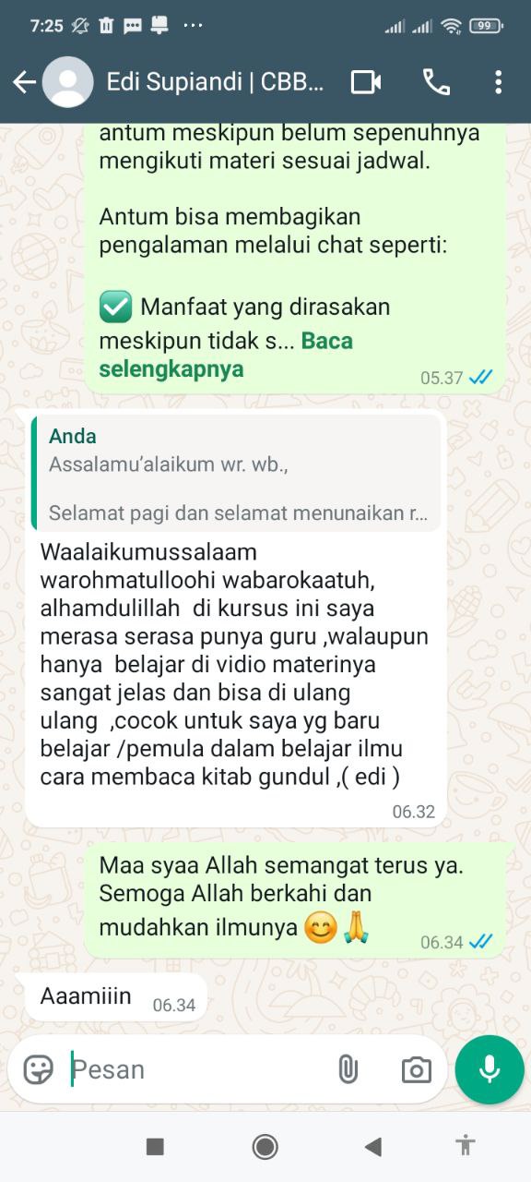
Task: Attach a file with paperclip icon
Action: 348,1069
